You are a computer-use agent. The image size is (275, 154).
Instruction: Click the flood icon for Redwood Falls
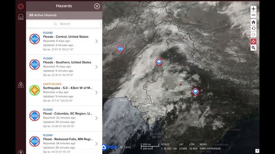pos(34,141)
